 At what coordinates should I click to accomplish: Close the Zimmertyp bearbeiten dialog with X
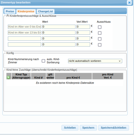[x=129, y=2]
